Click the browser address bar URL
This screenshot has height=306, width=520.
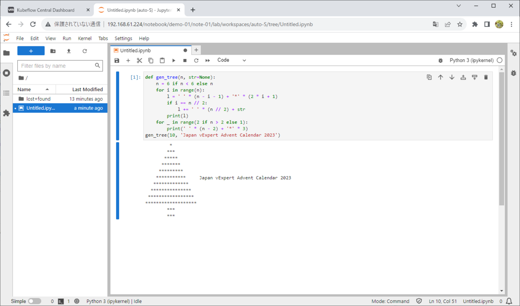[x=210, y=24]
